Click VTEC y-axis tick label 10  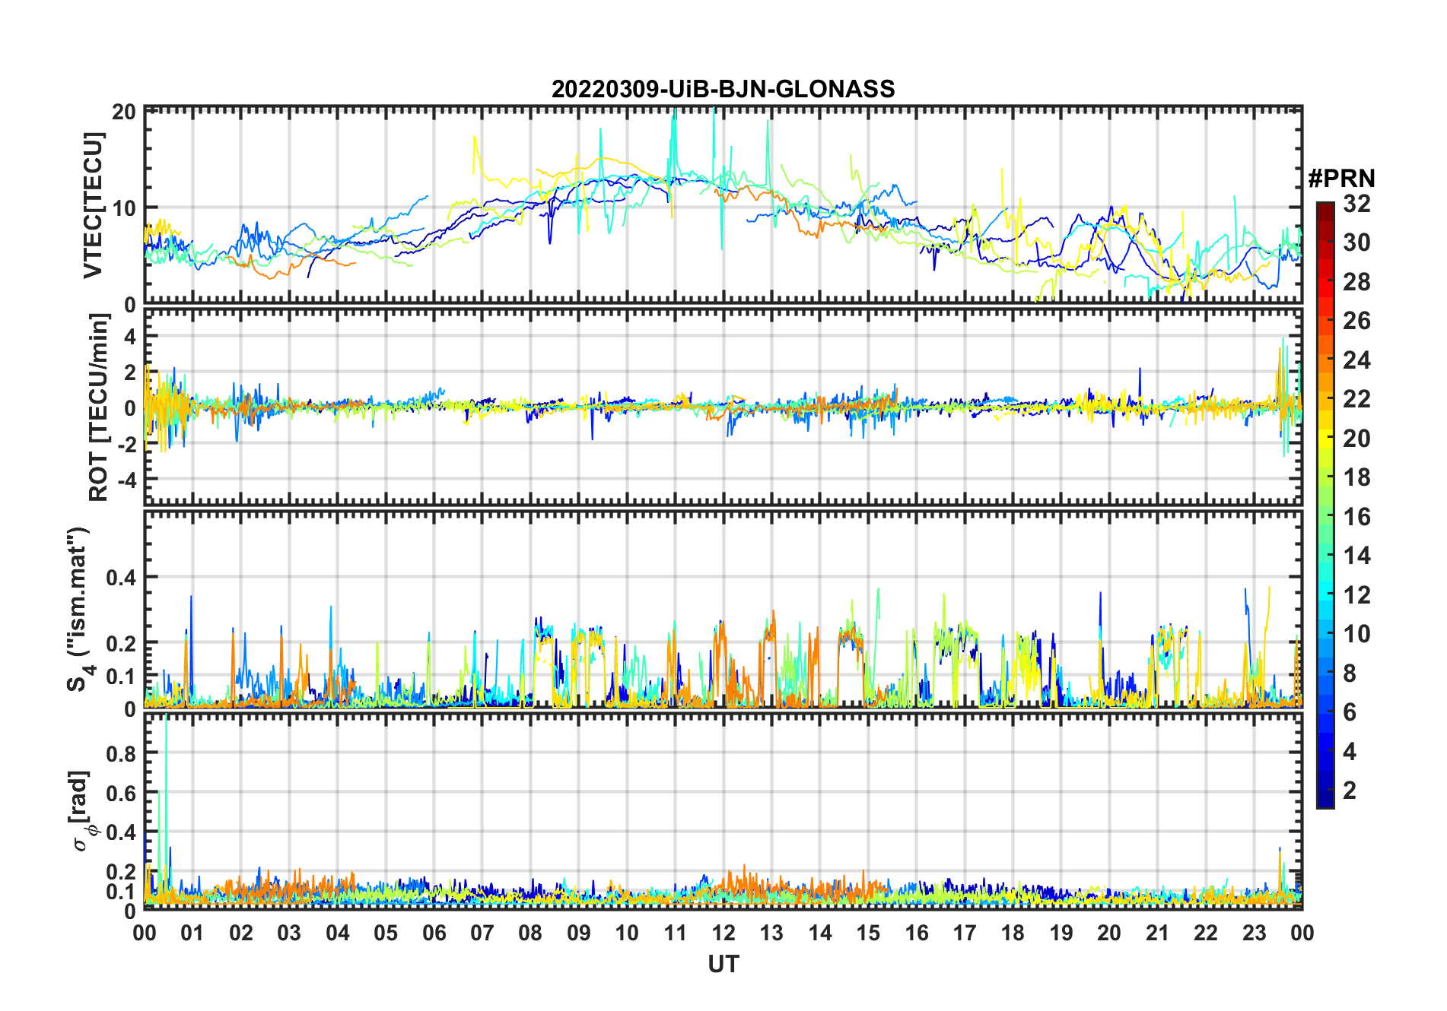[124, 208]
